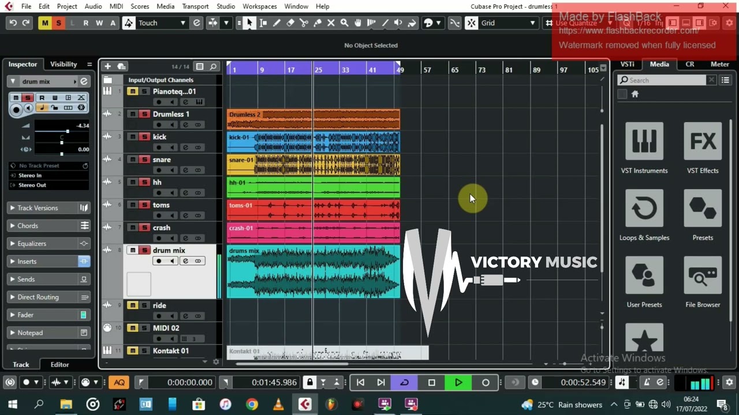
Task: Activate the Cycle loop button
Action: 404,382
